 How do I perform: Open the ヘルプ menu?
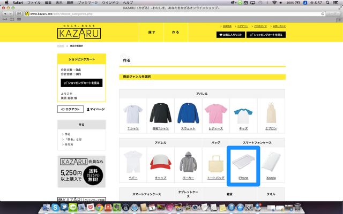[128, 3]
